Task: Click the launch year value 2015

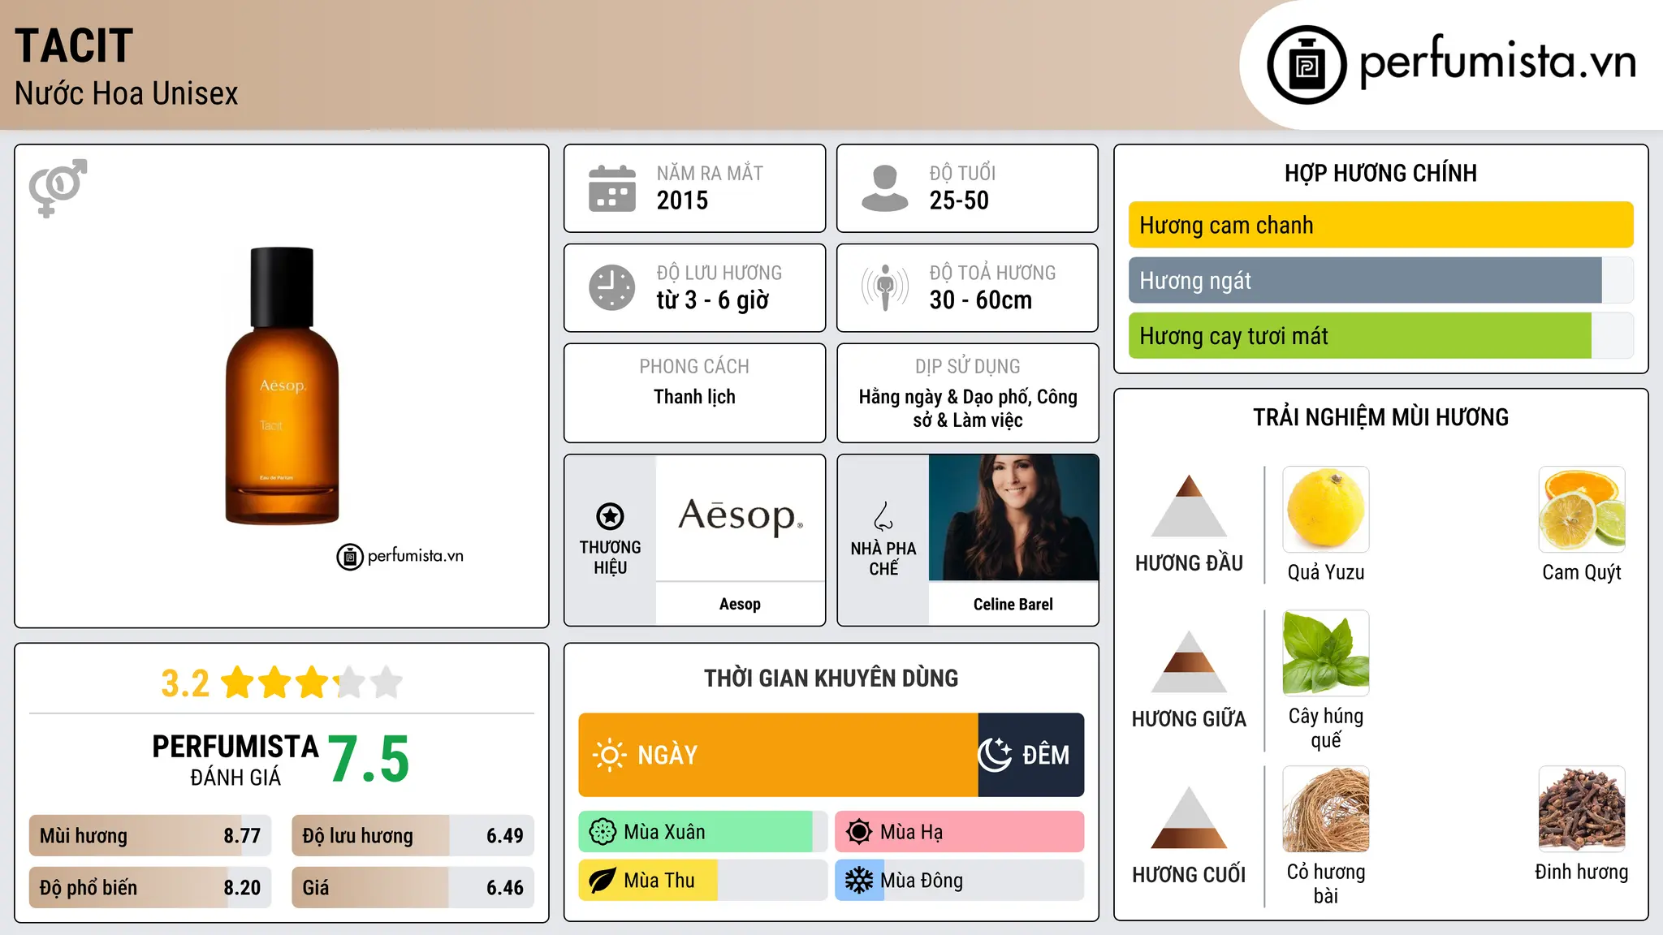Action: [x=682, y=200]
